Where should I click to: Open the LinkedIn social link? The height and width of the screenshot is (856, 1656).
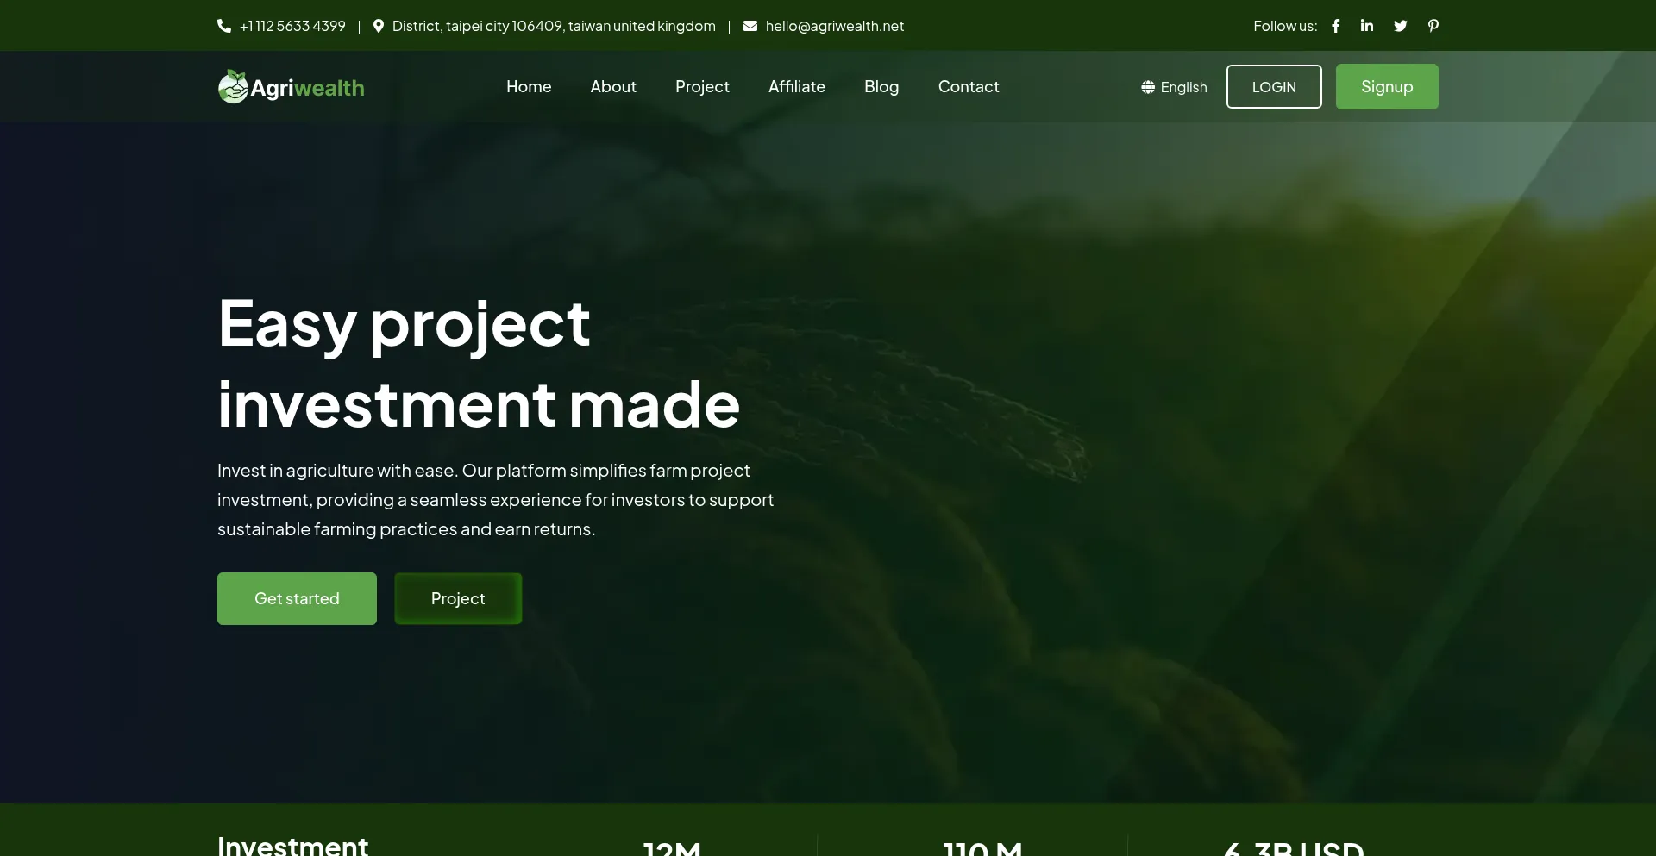point(1367,25)
